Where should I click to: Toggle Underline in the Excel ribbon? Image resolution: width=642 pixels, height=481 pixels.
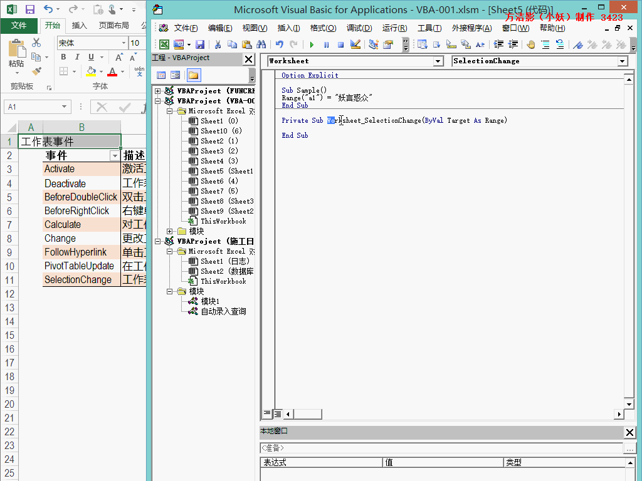91,57
